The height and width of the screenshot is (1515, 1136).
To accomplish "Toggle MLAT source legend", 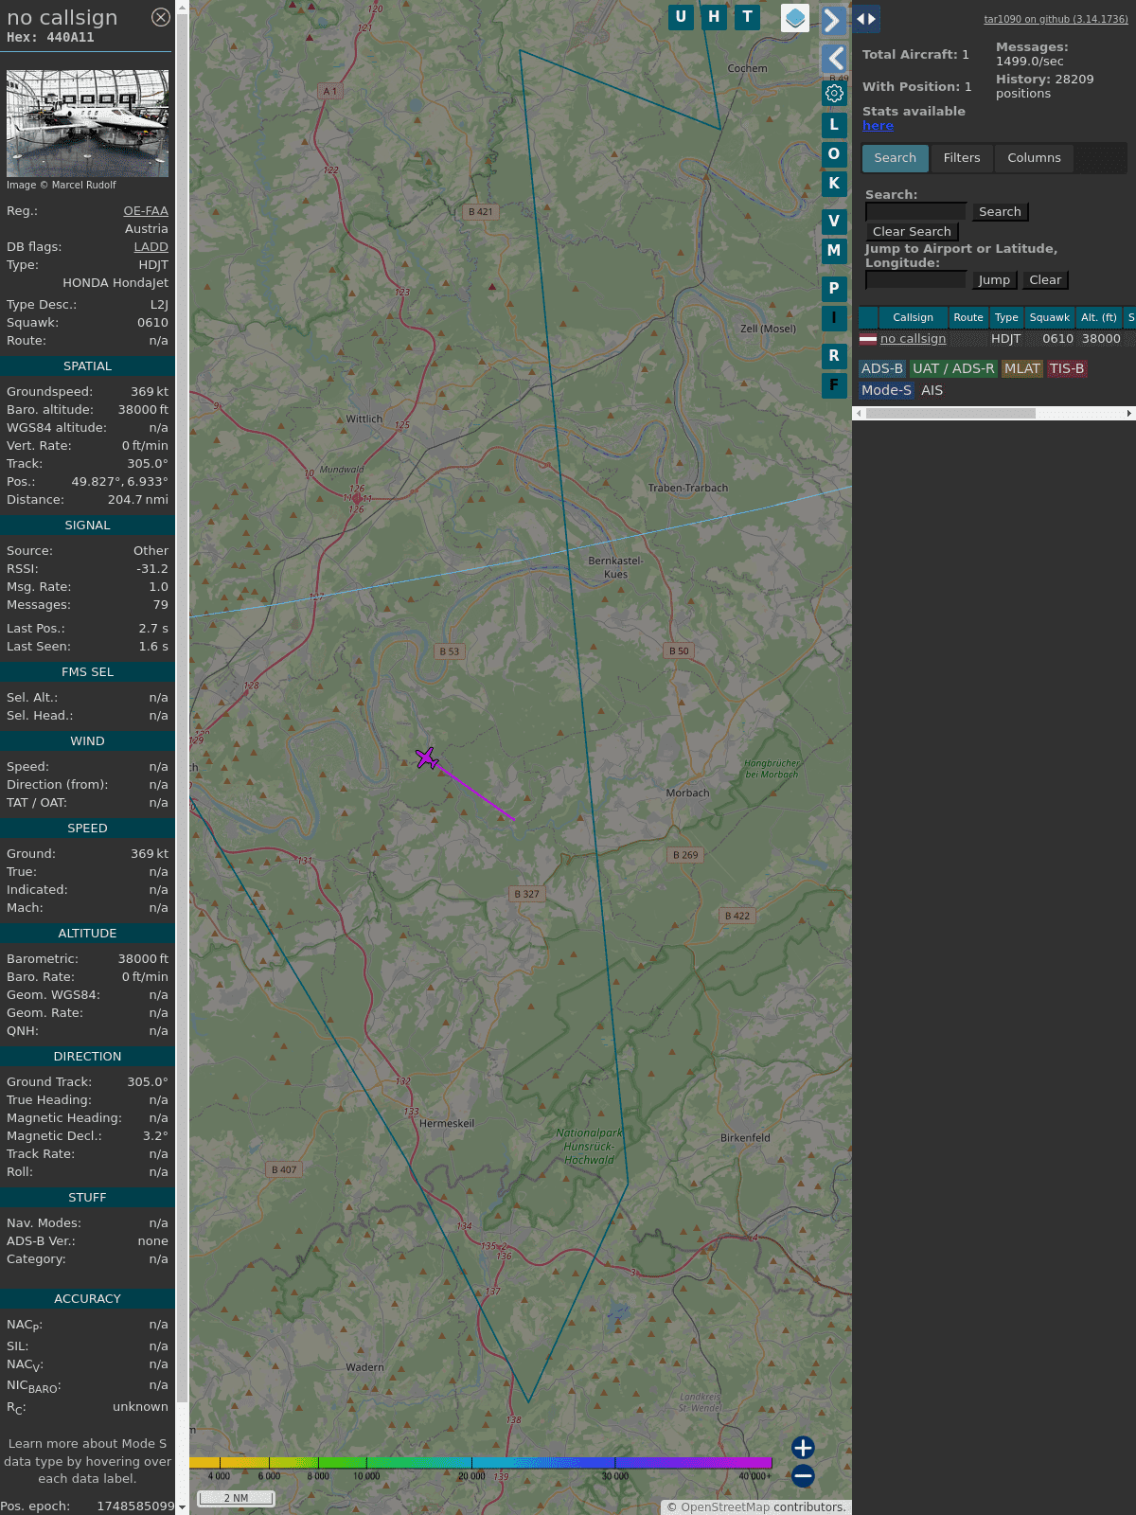I will [x=1022, y=369].
